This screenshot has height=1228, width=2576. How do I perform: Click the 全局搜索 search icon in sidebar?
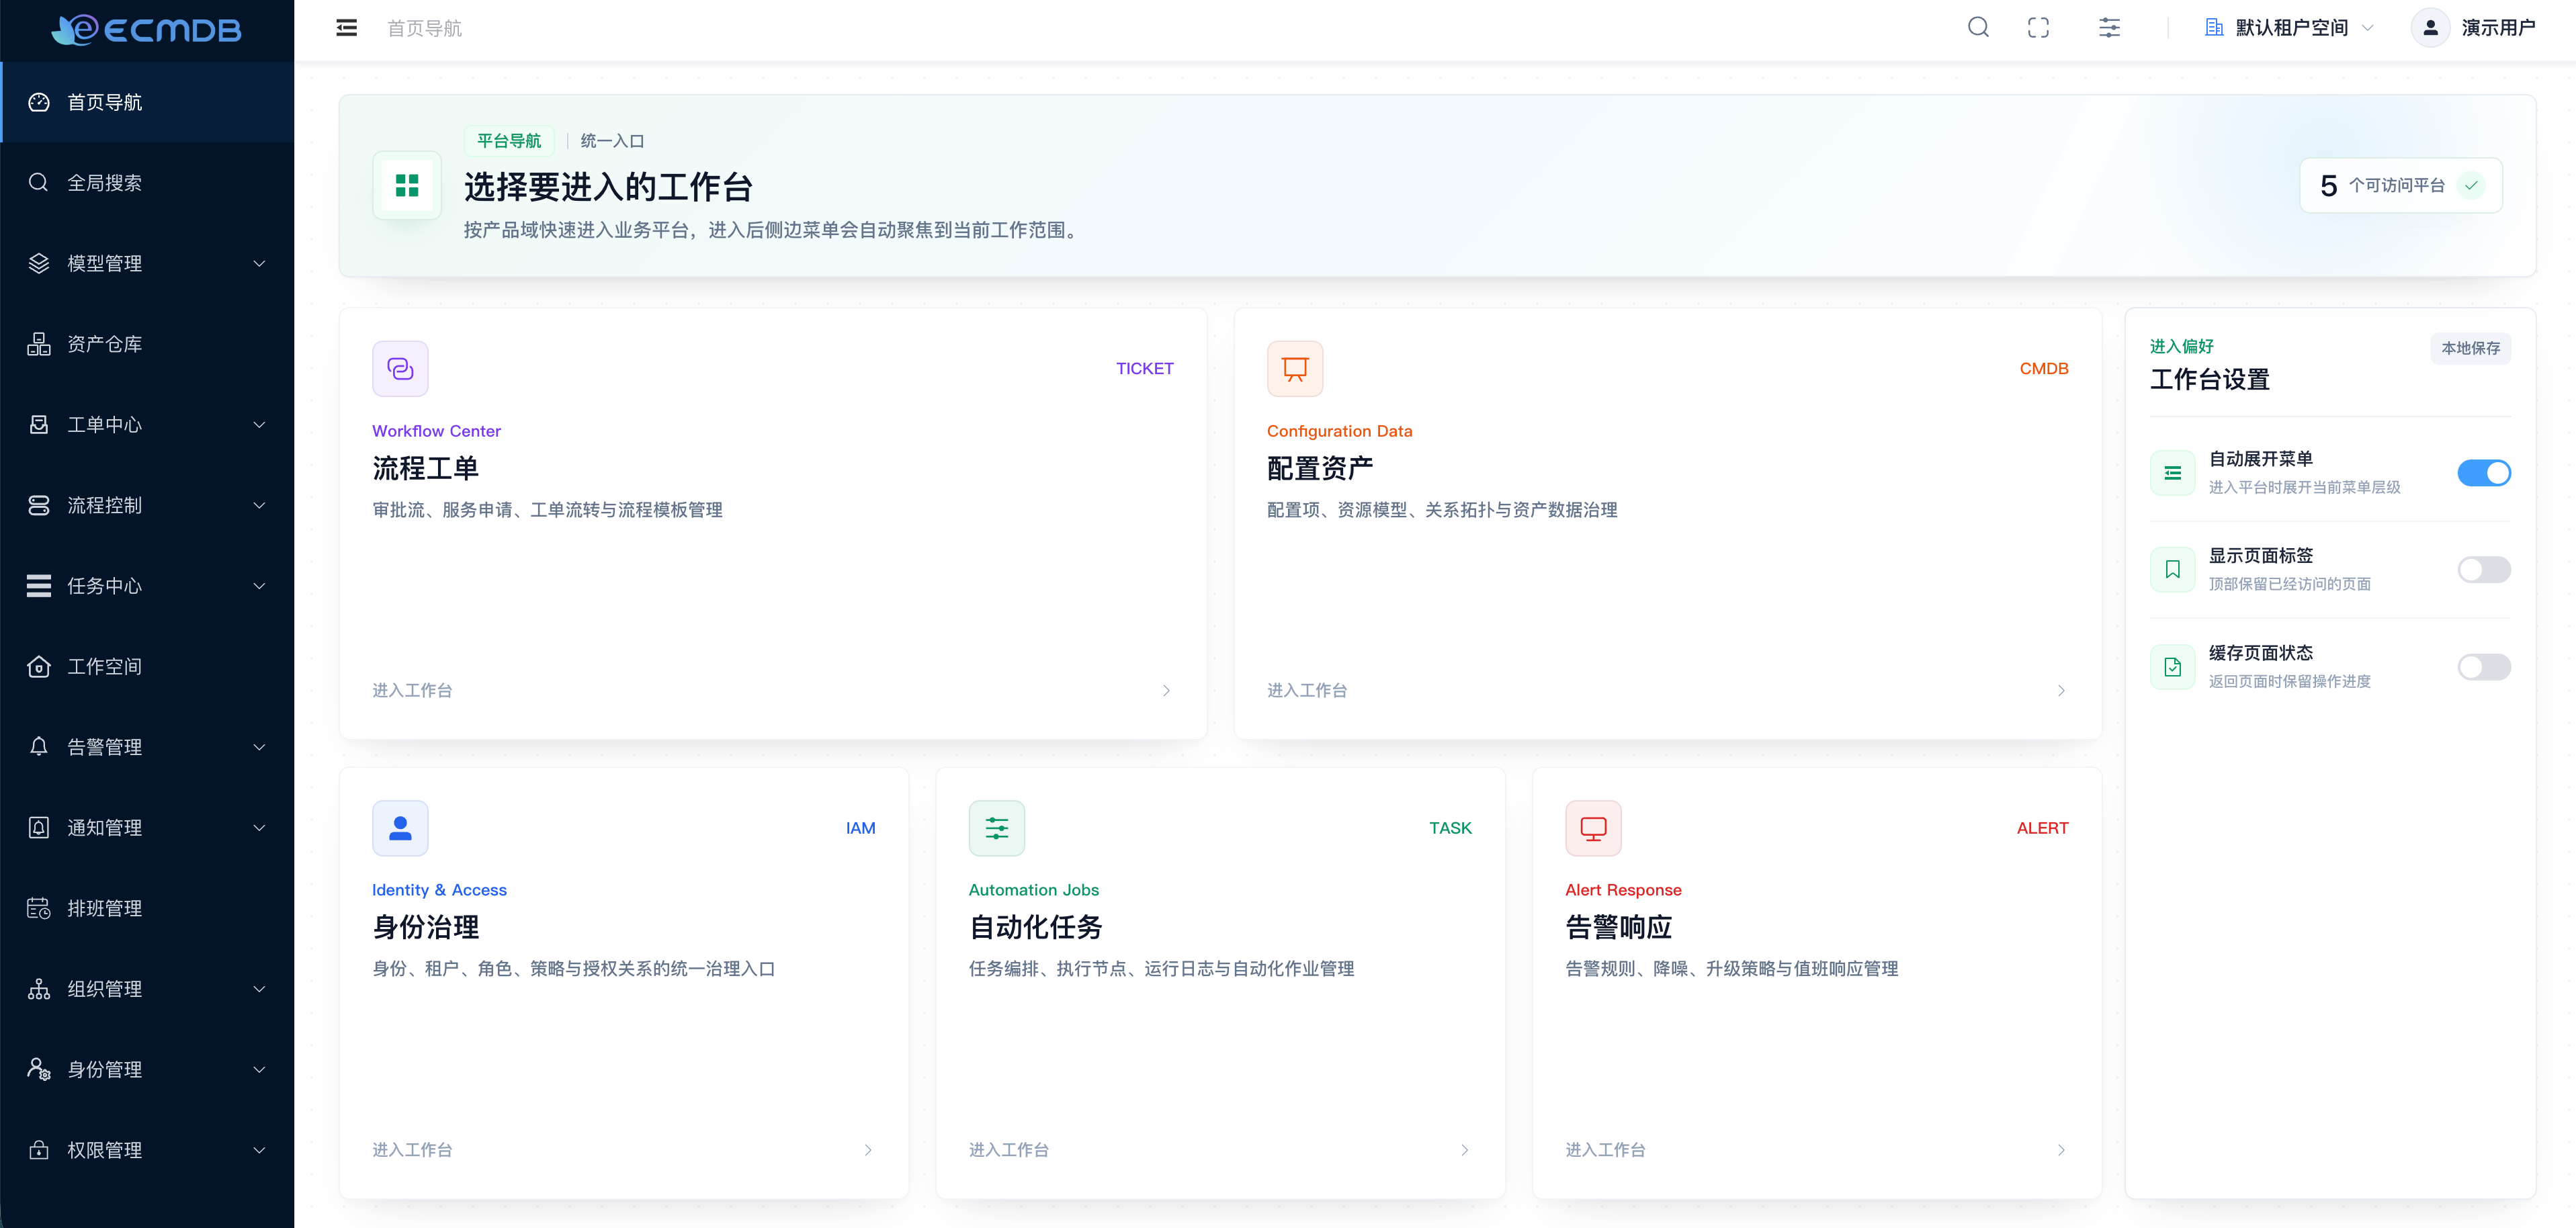[39, 183]
